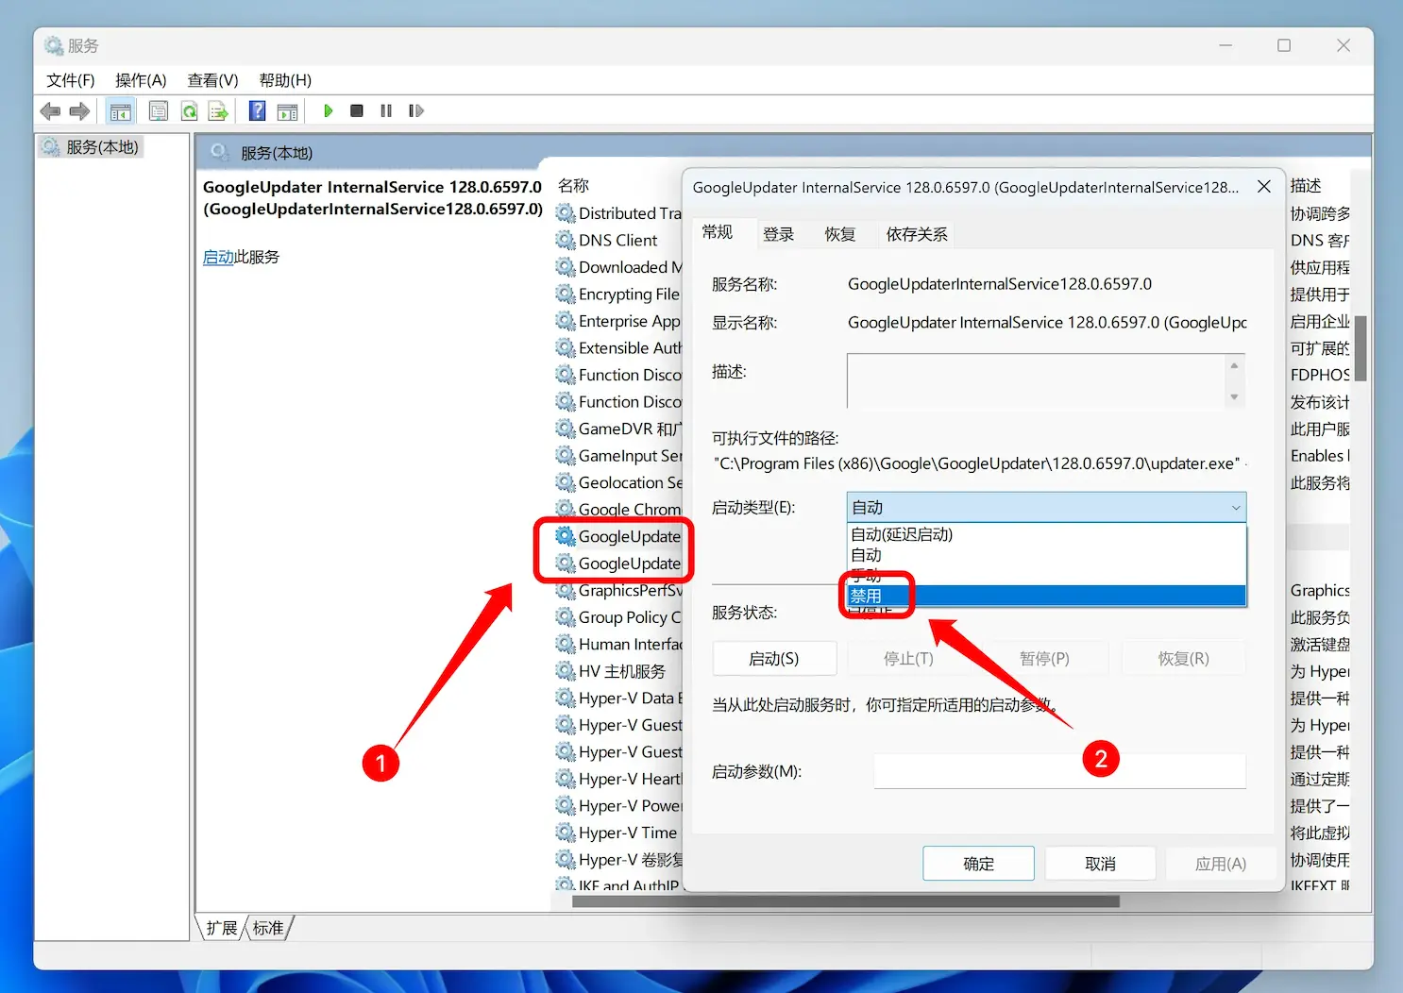Click gear icon of Group Policy C… service
Viewport: 1403px width, 993px height.
[565, 617]
